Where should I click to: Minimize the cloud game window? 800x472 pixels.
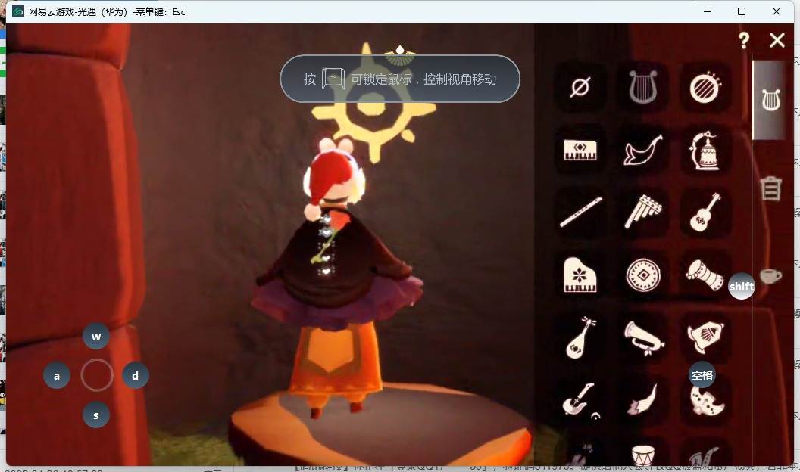(708, 11)
